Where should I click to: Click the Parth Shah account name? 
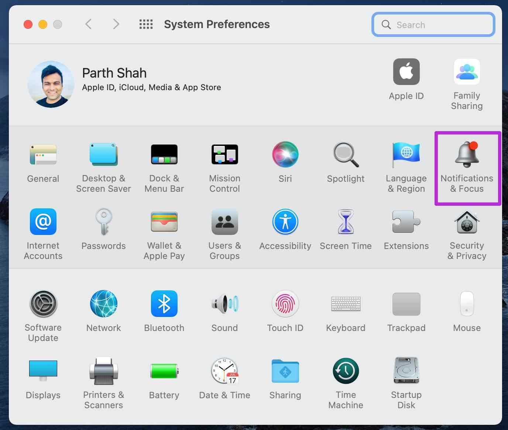point(114,73)
